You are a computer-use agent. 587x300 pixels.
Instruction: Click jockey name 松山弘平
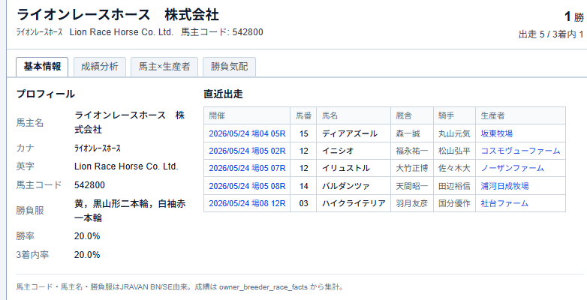point(454,151)
